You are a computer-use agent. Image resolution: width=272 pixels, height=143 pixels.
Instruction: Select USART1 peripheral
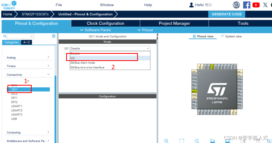pos(17,106)
